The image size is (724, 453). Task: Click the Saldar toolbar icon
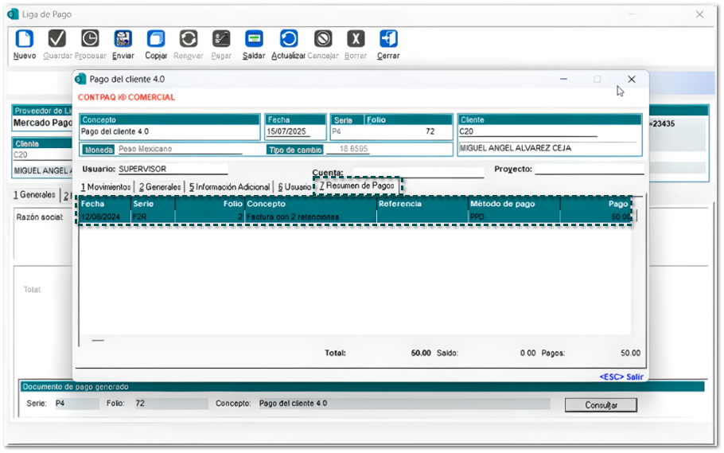[x=254, y=39]
